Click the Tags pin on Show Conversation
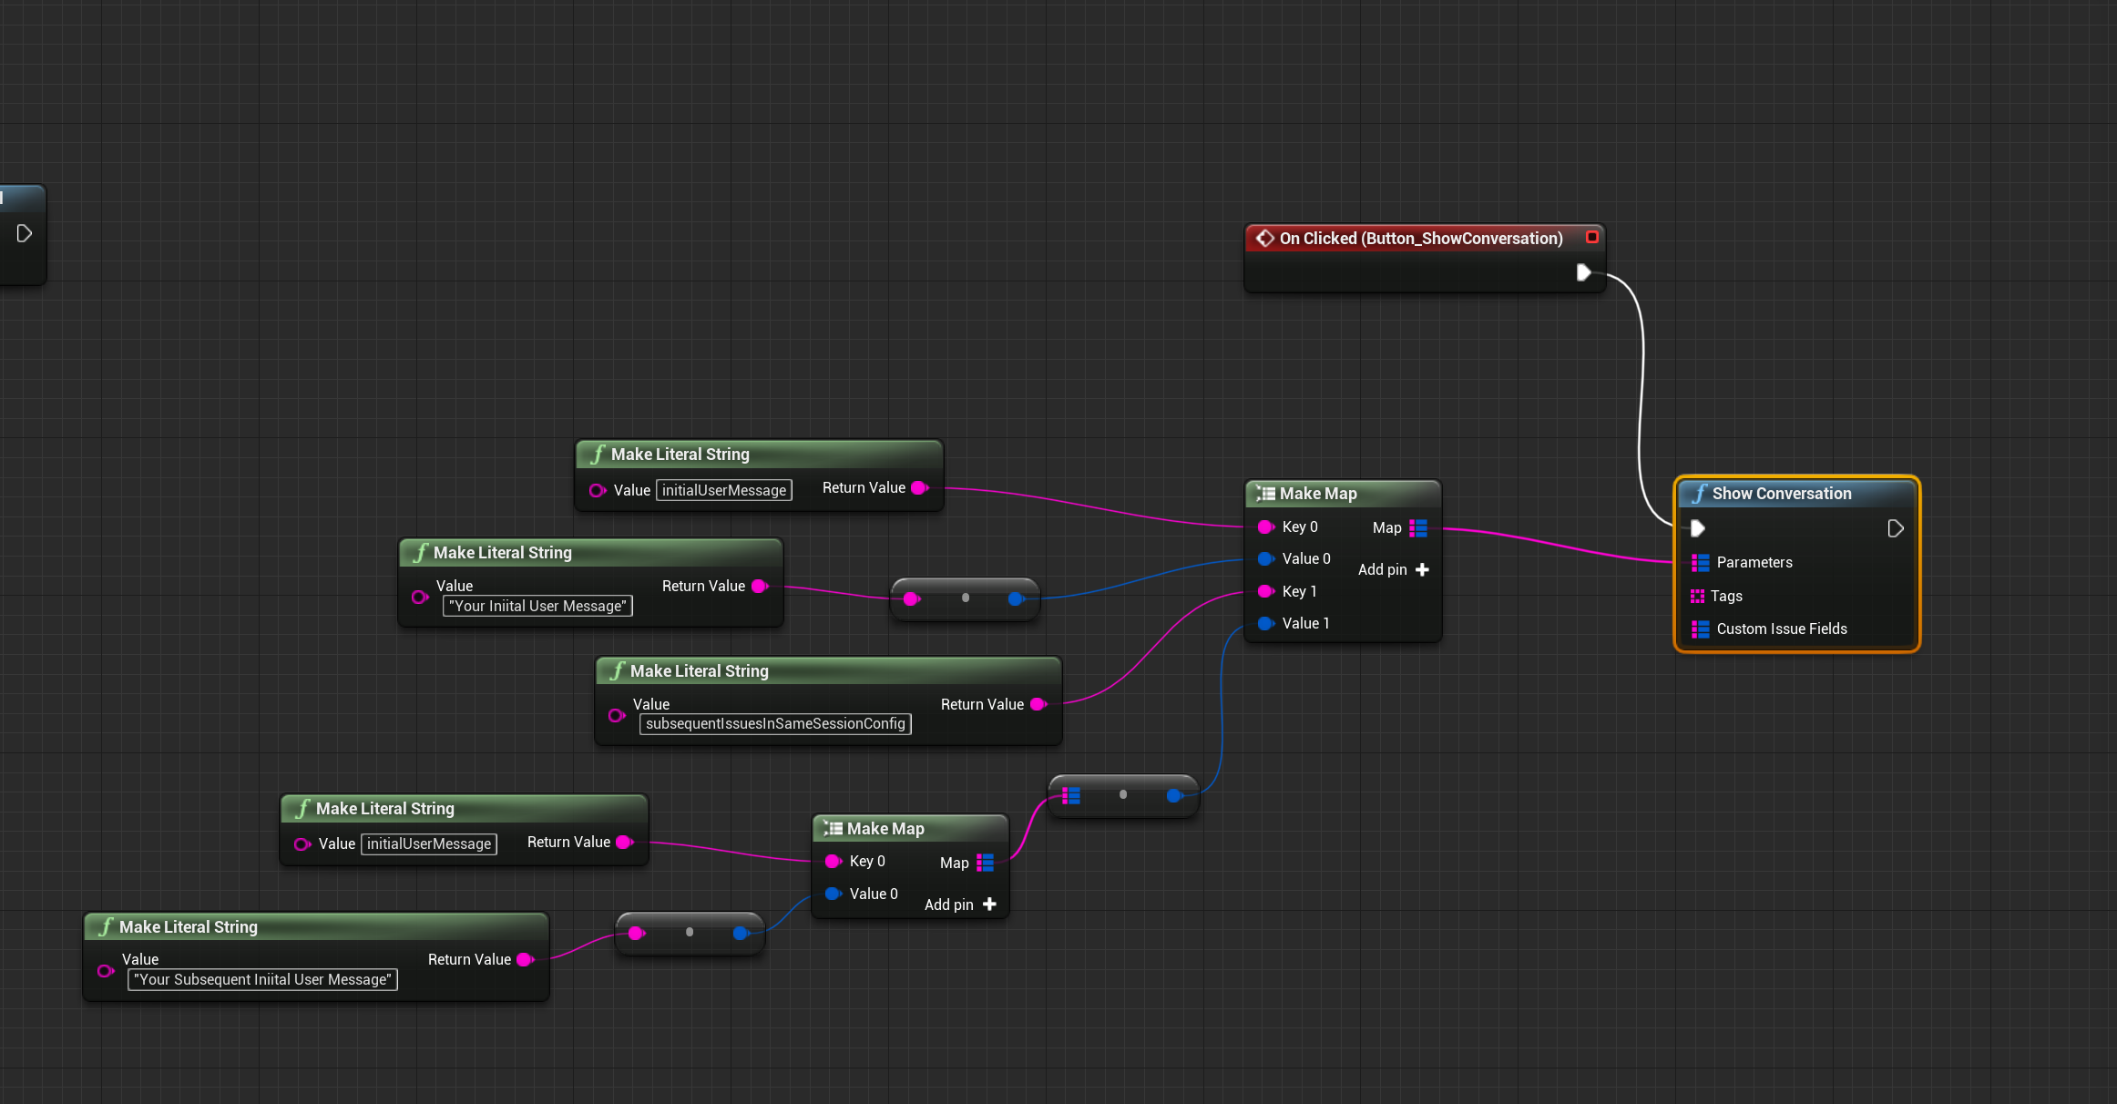Viewport: 2117px width, 1104px height. (1698, 597)
